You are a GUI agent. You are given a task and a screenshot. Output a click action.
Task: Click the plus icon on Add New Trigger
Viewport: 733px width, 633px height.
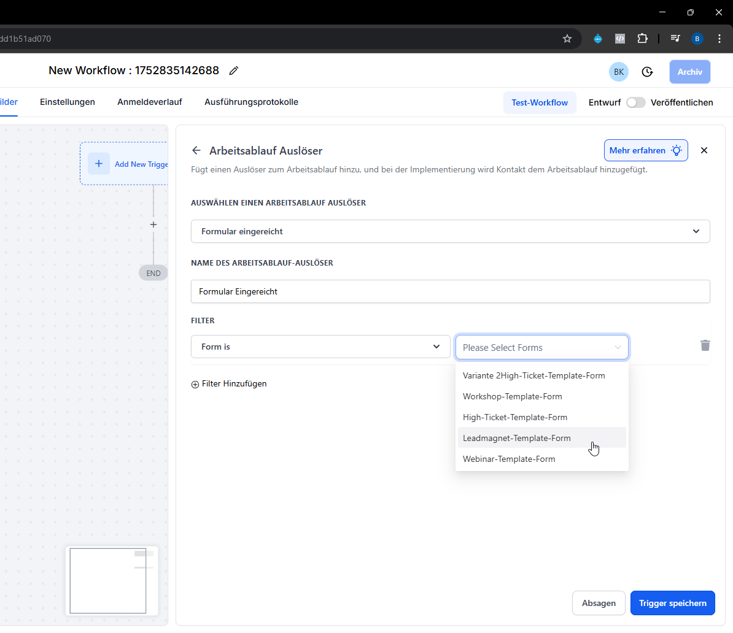point(99,164)
